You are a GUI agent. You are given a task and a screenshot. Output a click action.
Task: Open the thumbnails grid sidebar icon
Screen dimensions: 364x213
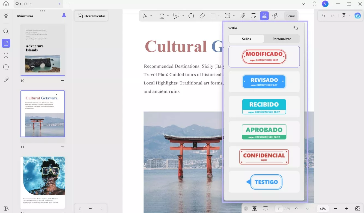click(6, 16)
